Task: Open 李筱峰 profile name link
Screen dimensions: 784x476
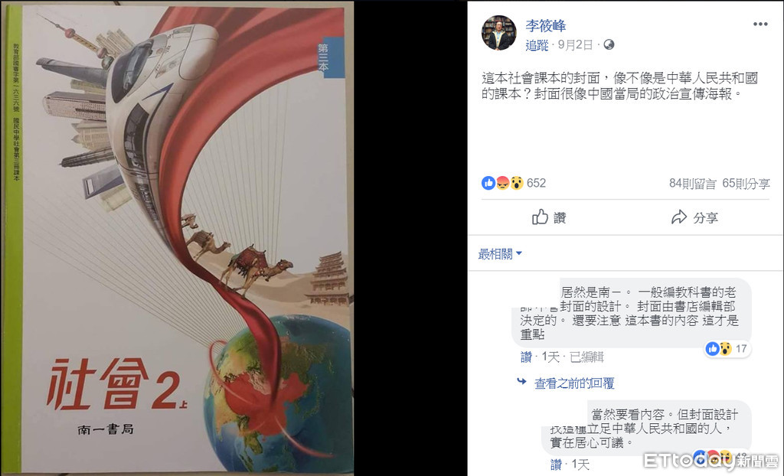Action: click(545, 25)
